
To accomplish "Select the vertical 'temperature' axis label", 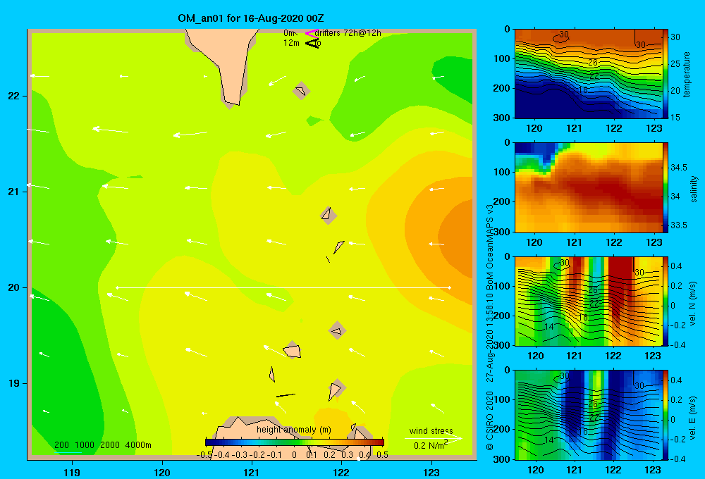I will 687,74.
